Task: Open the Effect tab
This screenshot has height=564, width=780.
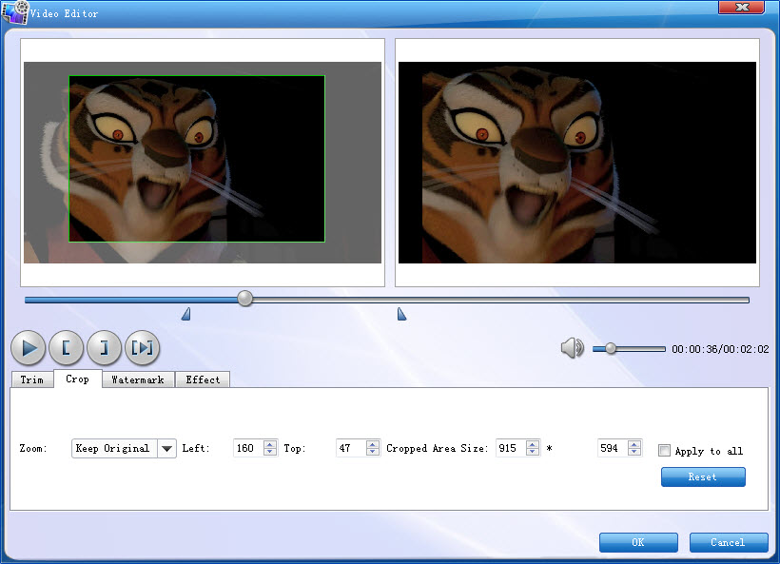Action: coord(203,379)
